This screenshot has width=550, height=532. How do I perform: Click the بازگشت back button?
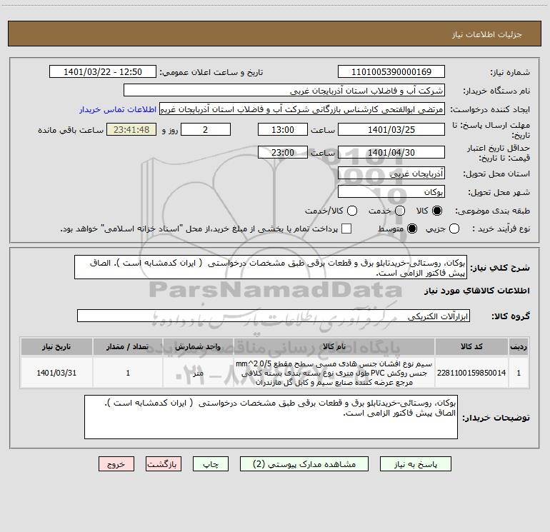point(164,464)
